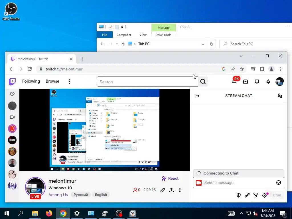Open Chrome profile avatar button
The height and width of the screenshot is (219, 292).
[271, 69]
